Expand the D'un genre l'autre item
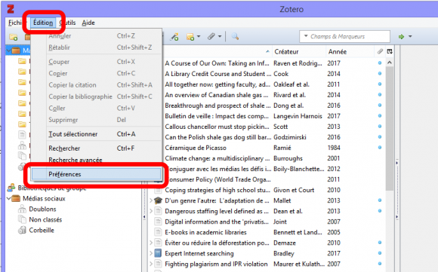The width and height of the screenshot is (438, 272). [x=151, y=200]
